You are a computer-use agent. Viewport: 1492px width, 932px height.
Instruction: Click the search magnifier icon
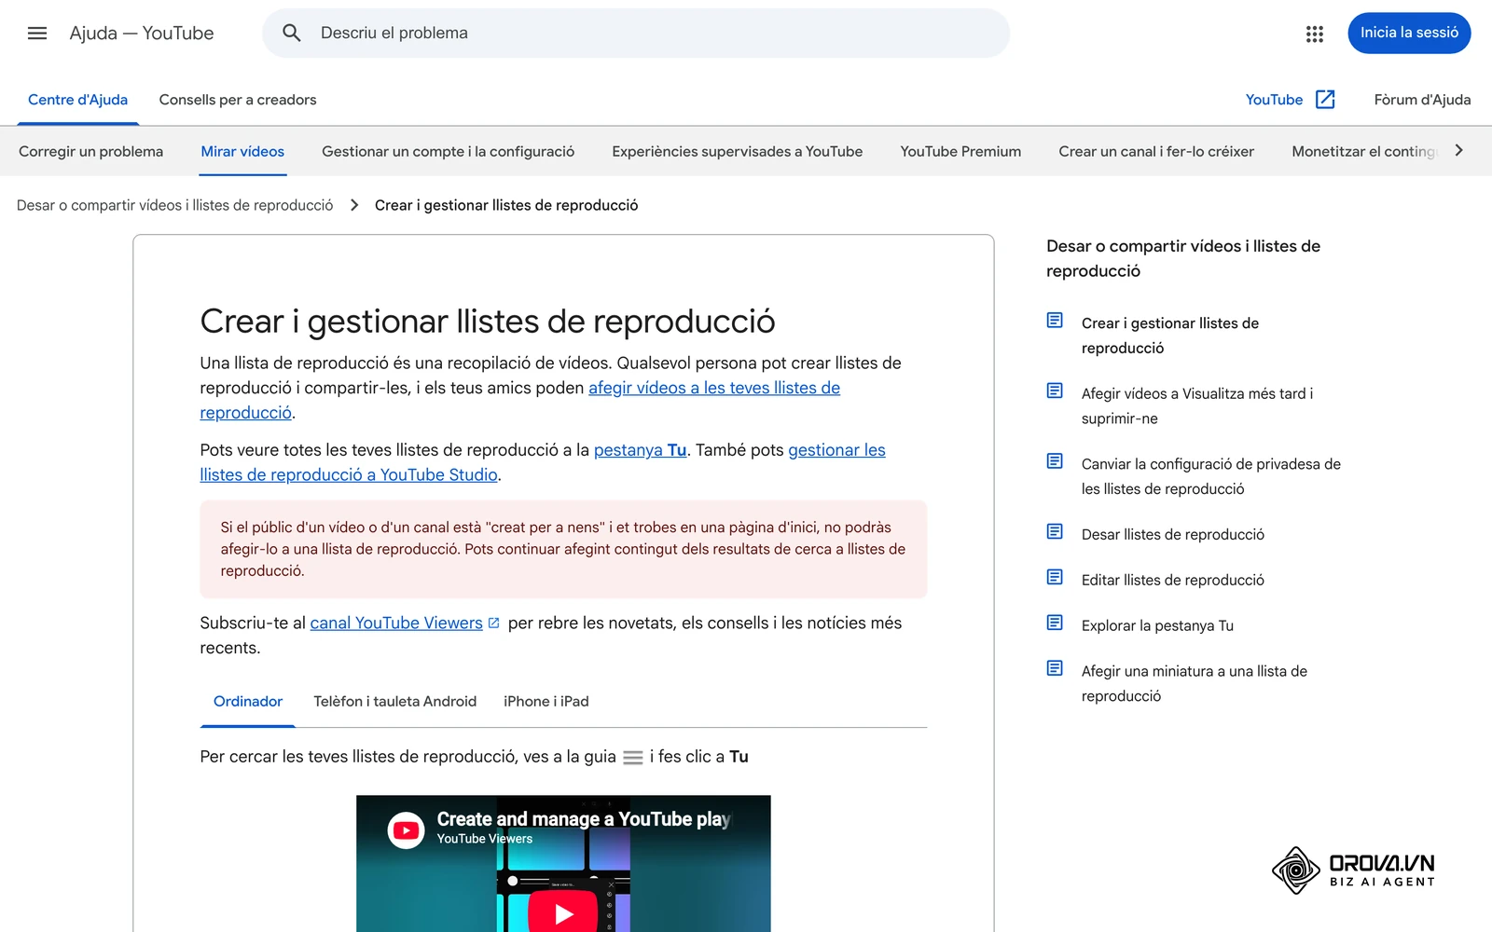292,34
